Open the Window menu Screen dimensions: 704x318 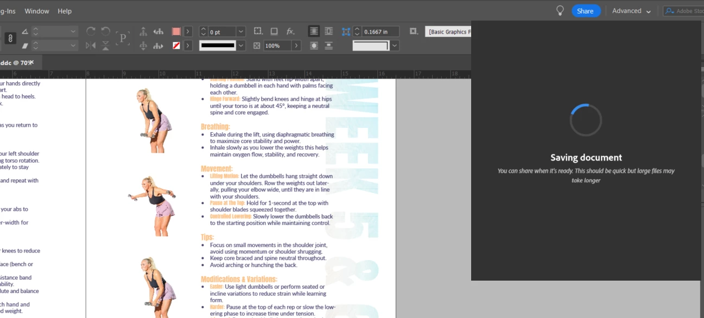[x=37, y=11]
